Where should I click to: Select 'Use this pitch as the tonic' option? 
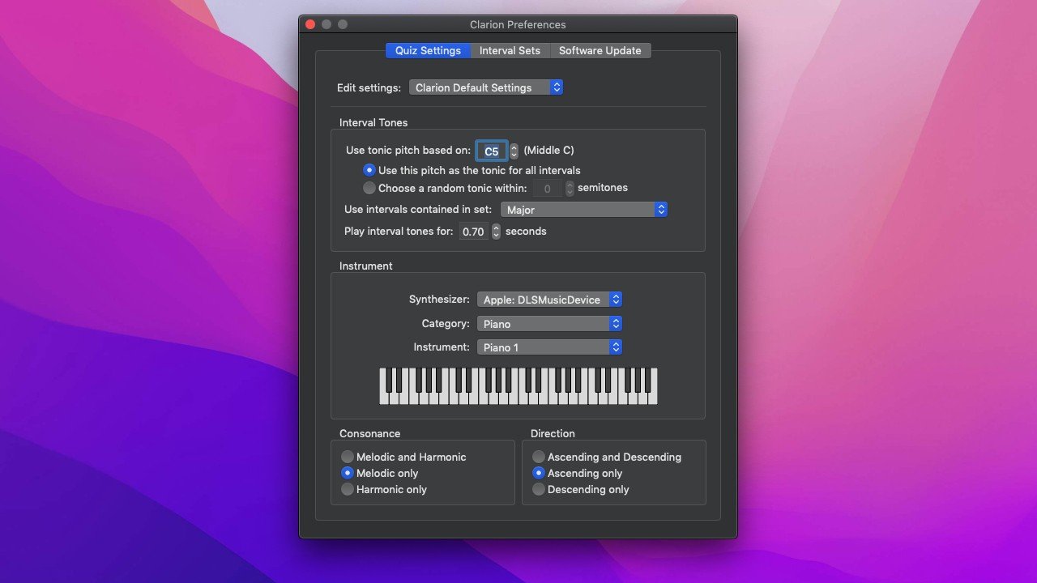(369, 170)
